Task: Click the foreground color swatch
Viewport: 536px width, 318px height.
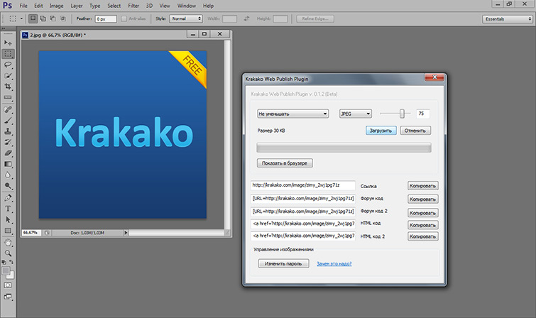Action: point(6,271)
